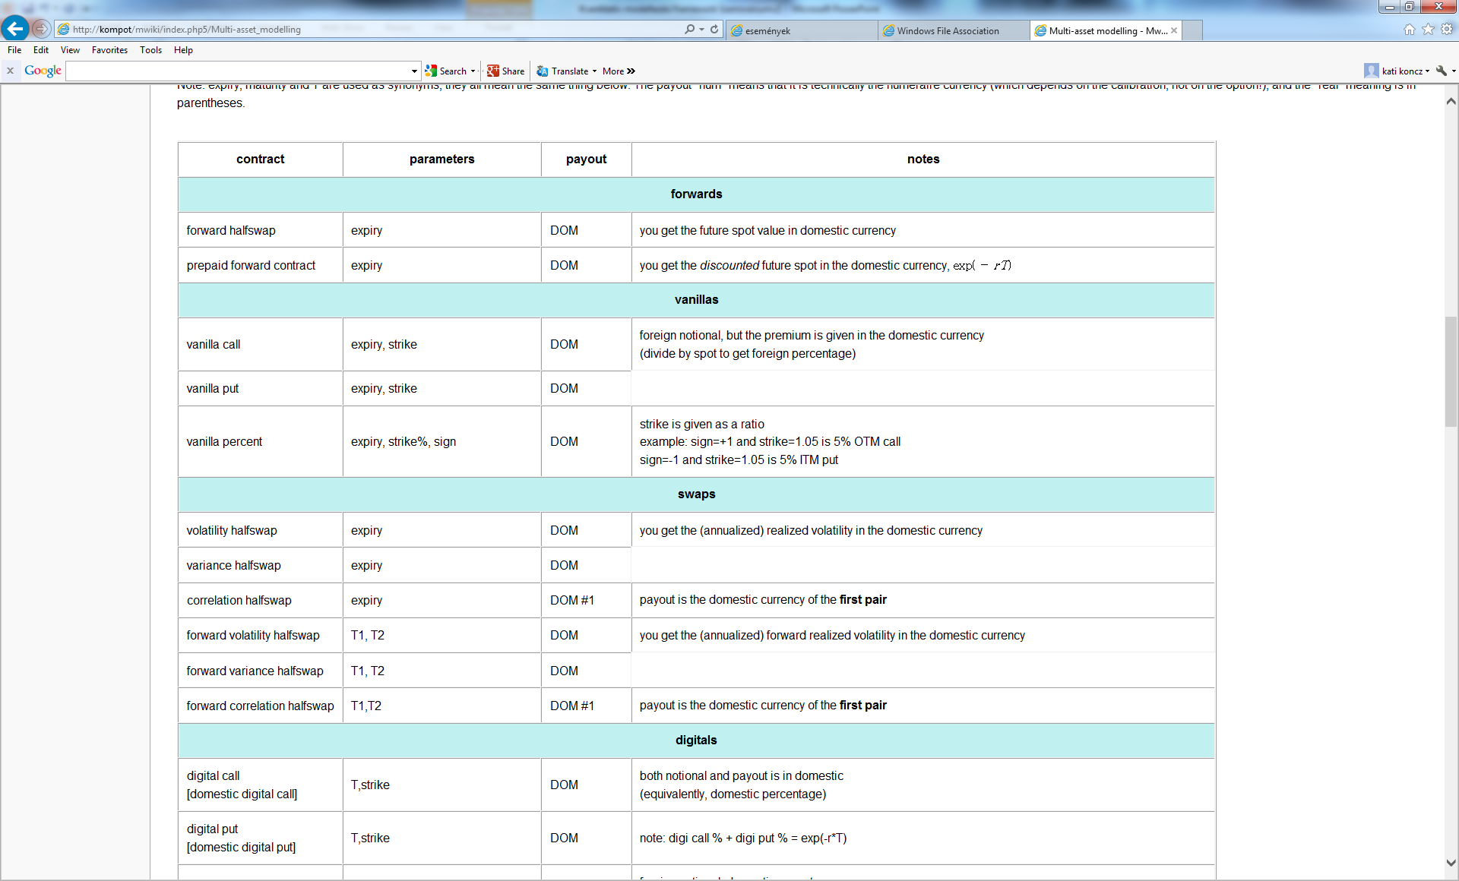Open address bar autocomplete dropdown arrow
Image resolution: width=1459 pixels, height=881 pixels.
click(x=701, y=30)
